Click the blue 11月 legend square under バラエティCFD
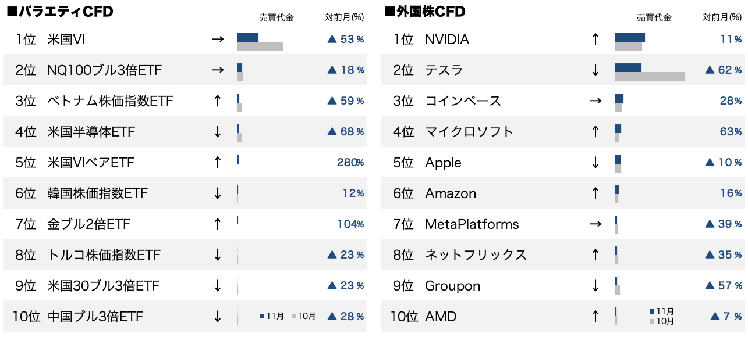Viewport: 748px width, 337px height. coord(262,317)
